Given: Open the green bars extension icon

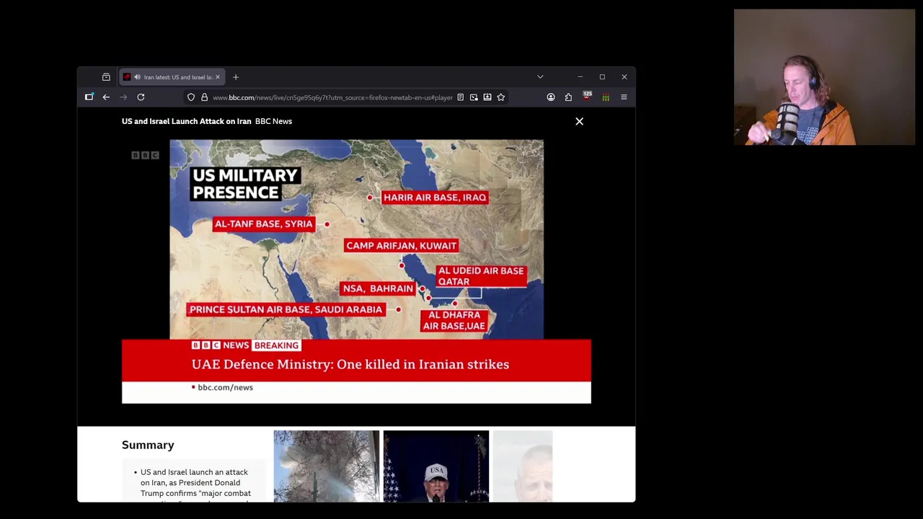Looking at the screenshot, I should point(606,97).
